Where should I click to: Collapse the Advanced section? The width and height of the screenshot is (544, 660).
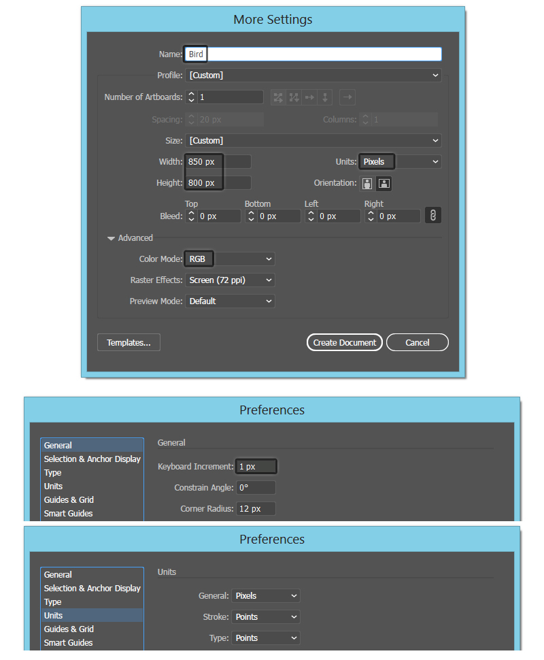coord(112,238)
